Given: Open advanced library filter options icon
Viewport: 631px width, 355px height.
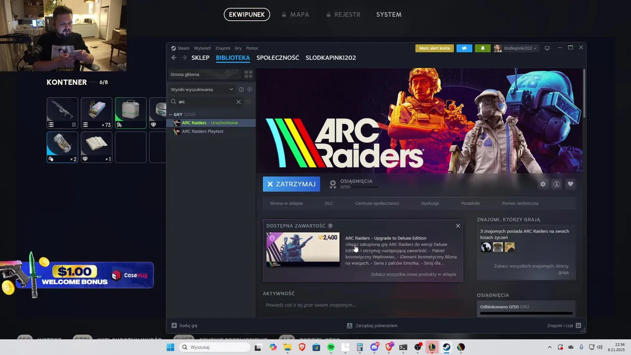Looking at the screenshot, I should [x=248, y=102].
